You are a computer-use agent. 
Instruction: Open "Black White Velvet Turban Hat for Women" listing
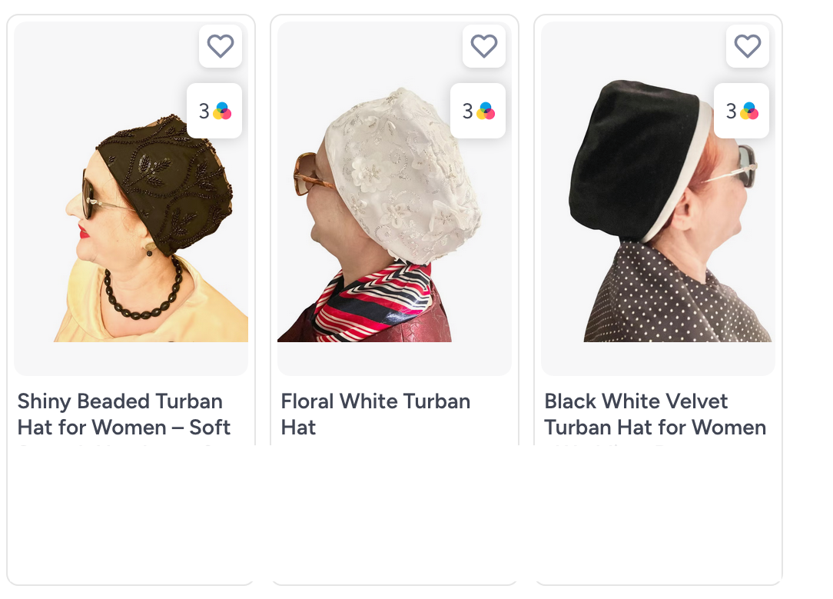[x=655, y=414]
